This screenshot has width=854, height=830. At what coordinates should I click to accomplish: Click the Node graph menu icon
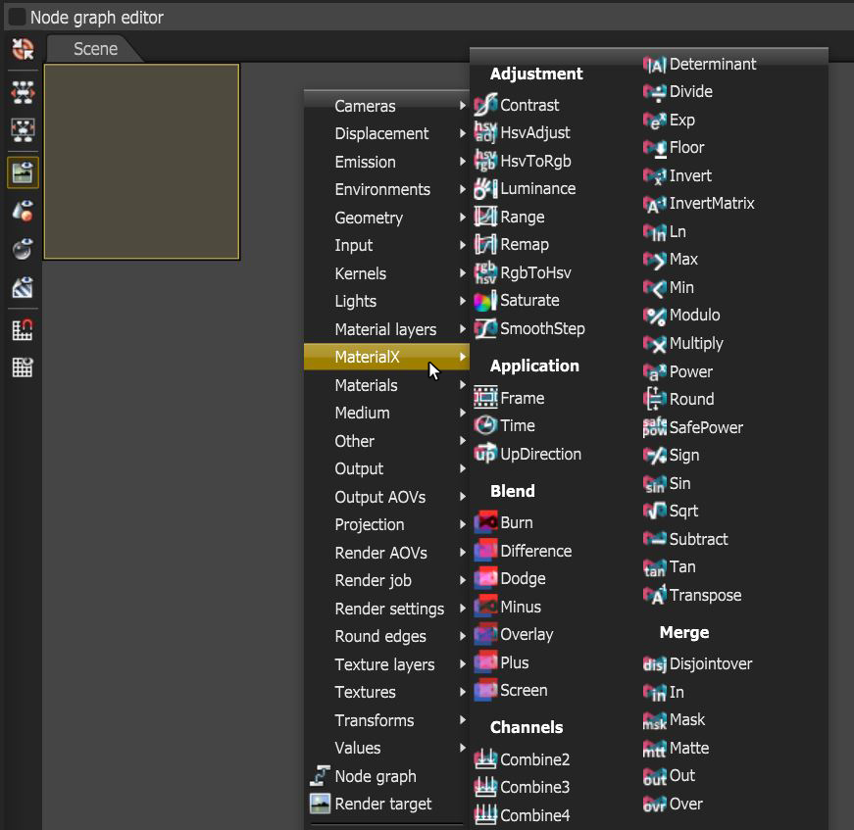tap(321, 775)
